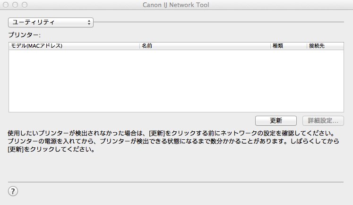Click the zoom window button
Image resolution: width=353 pixels, height=205 pixels.
[25, 5]
